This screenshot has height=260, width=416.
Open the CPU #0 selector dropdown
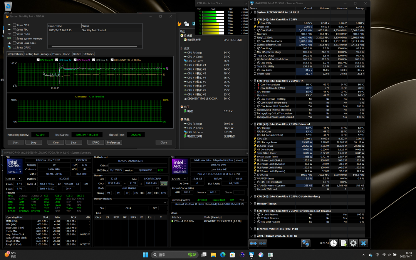point(14,179)
